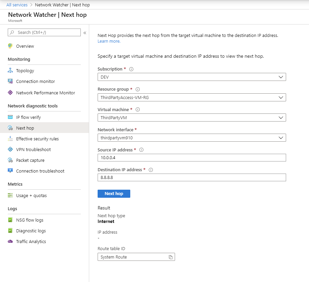Click the IP flow verify icon

point(10,117)
